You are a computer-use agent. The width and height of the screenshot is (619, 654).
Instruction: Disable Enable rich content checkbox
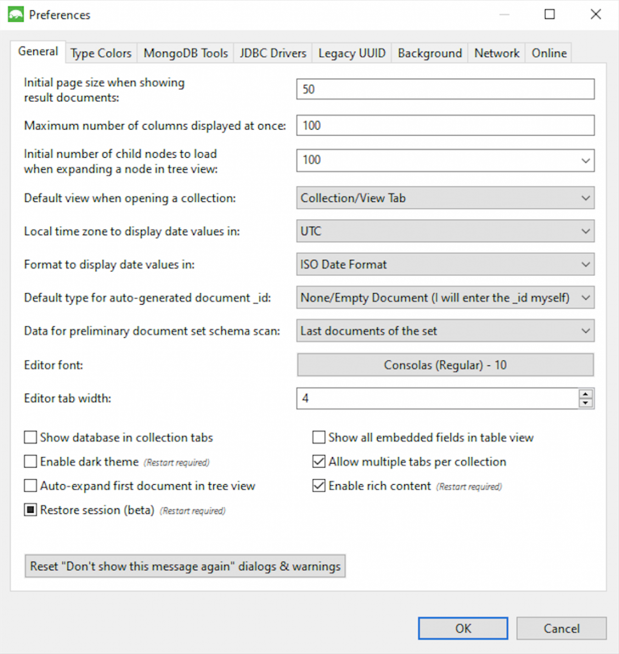(319, 485)
